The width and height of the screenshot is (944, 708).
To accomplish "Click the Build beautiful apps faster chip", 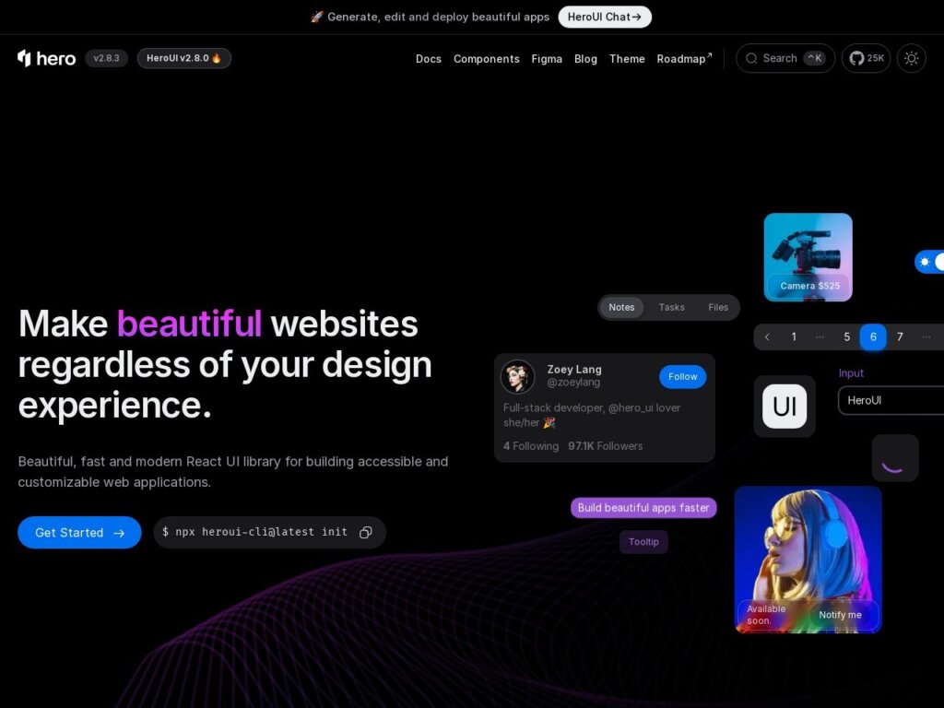I will tap(643, 508).
